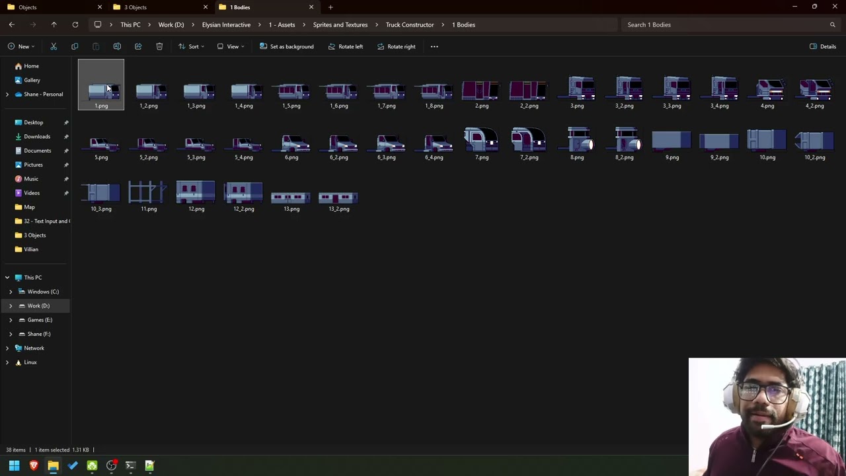
Task: Open the Sort dropdown menu
Action: [x=191, y=46]
